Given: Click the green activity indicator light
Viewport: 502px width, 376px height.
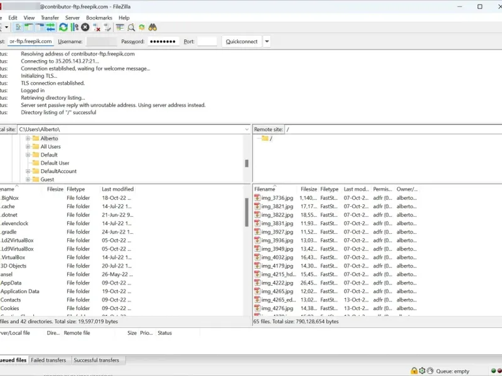Looking at the screenshot, I should pos(493,371).
